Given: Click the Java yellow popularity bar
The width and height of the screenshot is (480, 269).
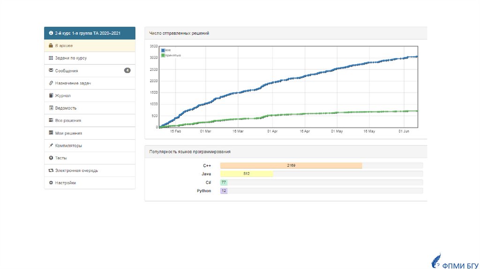Looking at the screenshot, I should point(247,174).
